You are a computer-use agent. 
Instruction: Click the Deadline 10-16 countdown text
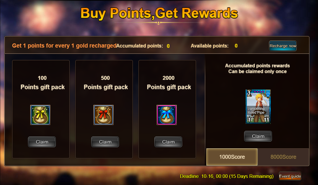click(226, 176)
